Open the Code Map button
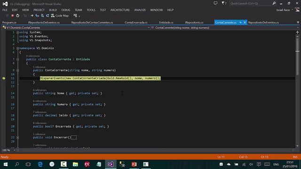This screenshot has width=301, height=169. 60,15
